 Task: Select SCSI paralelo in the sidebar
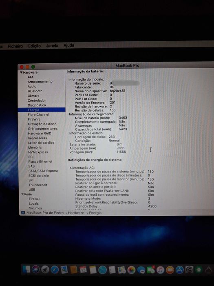tap(39, 176)
